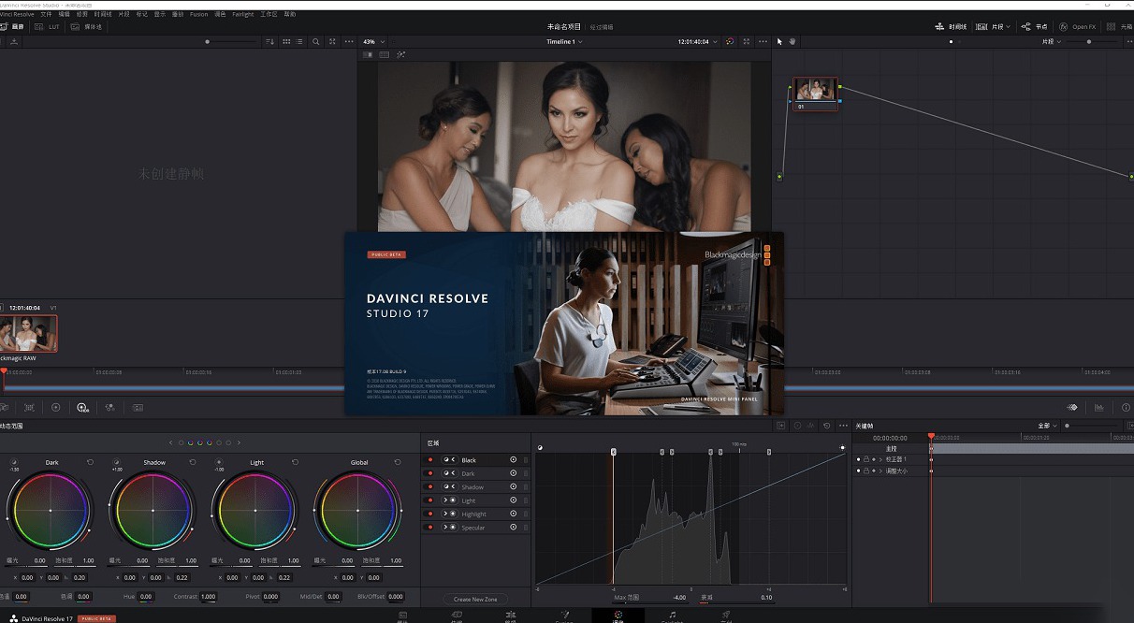
Task: Click the Shadow color wheel center
Action: 153,512
